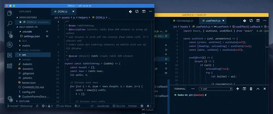Open the Manage gear at the activity bar bottom

(x=10, y=99)
